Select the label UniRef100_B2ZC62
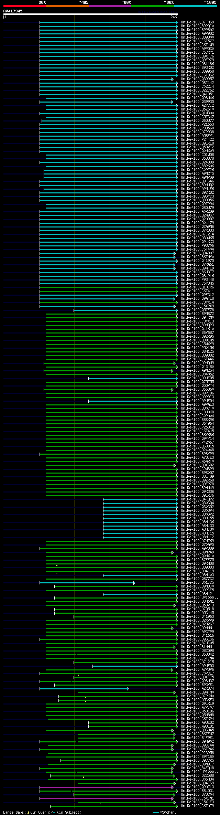The width and height of the screenshot is (220, 815). click(197, 91)
